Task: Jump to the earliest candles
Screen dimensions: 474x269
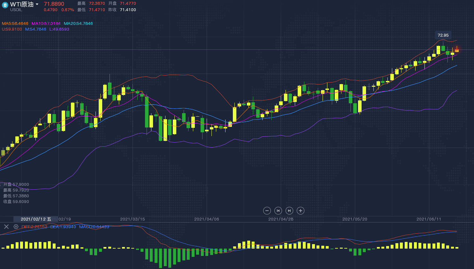Action: point(278,211)
